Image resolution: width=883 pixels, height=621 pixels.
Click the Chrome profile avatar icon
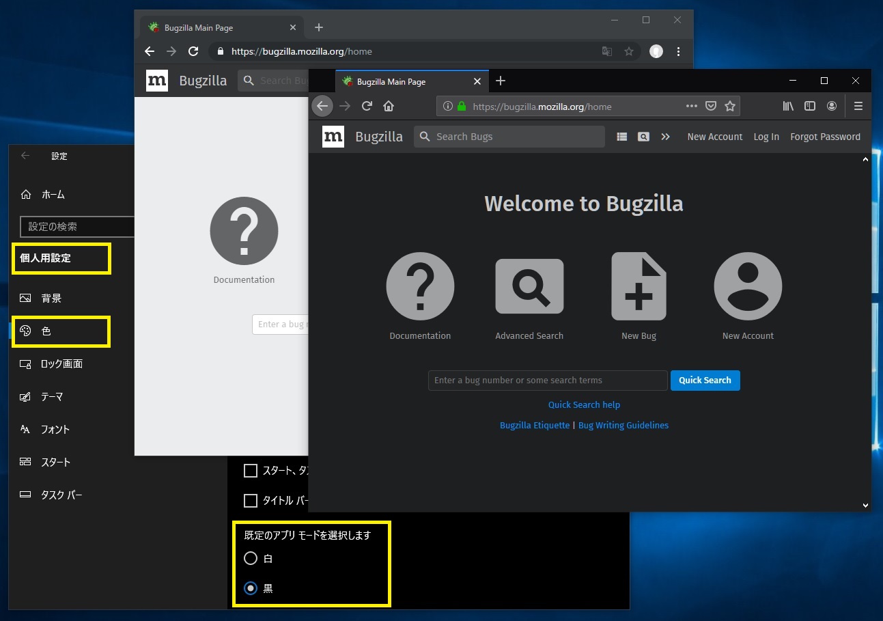pos(656,51)
